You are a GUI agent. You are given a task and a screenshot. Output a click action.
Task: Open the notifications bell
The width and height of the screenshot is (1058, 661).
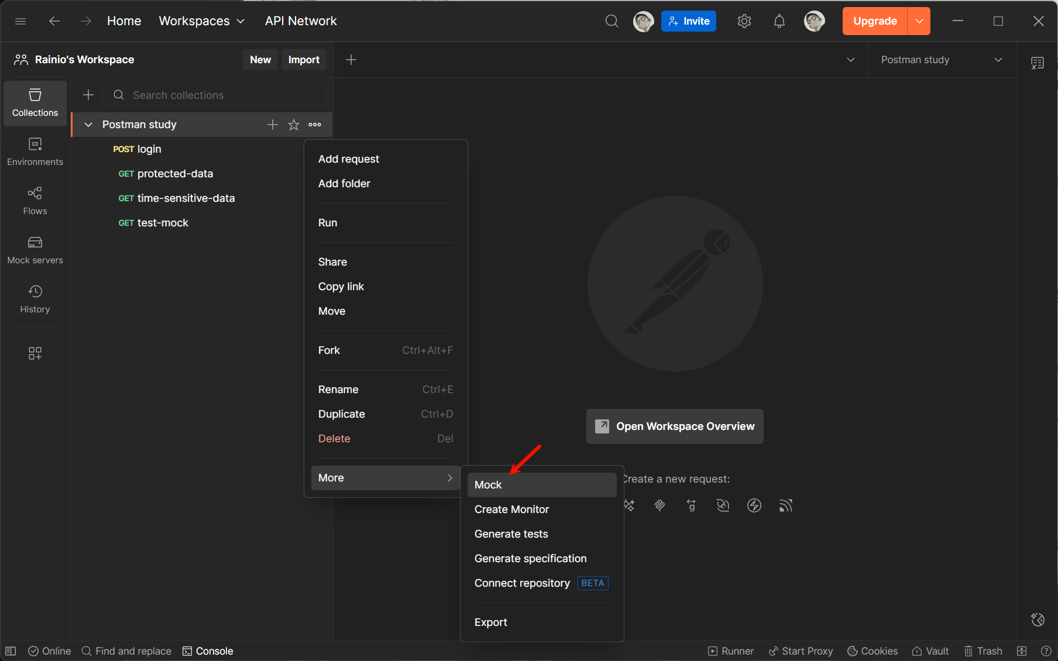tap(779, 21)
